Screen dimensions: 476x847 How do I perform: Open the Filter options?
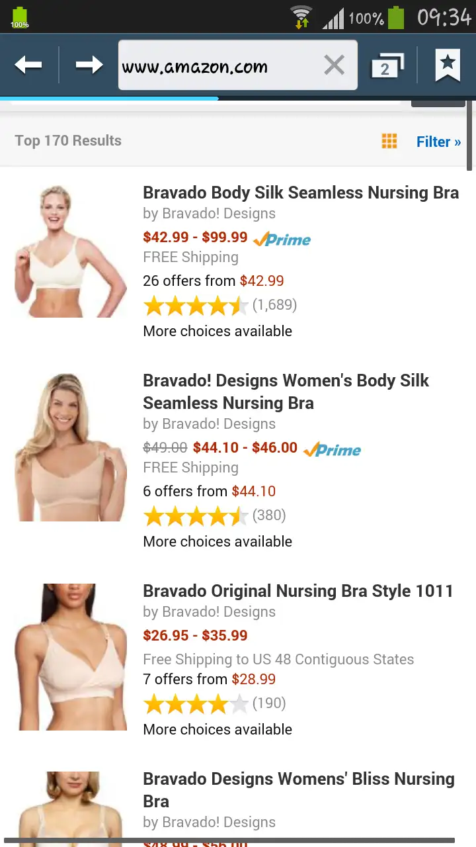438,142
